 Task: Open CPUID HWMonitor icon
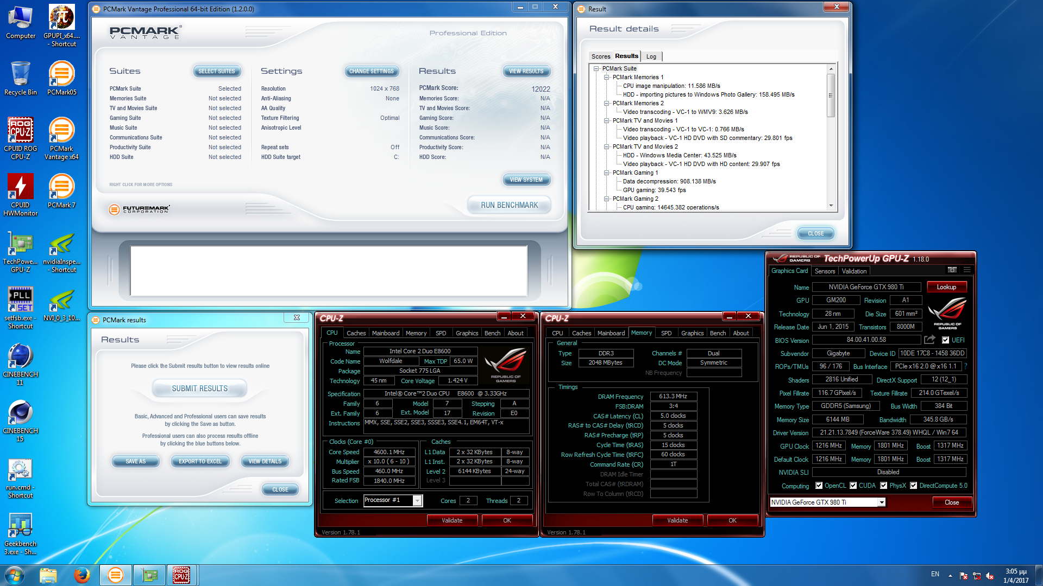tap(21, 195)
